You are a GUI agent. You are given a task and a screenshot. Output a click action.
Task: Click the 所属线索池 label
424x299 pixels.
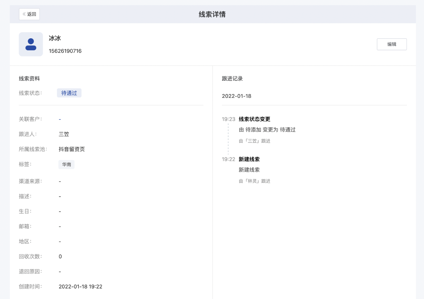[x=33, y=149]
